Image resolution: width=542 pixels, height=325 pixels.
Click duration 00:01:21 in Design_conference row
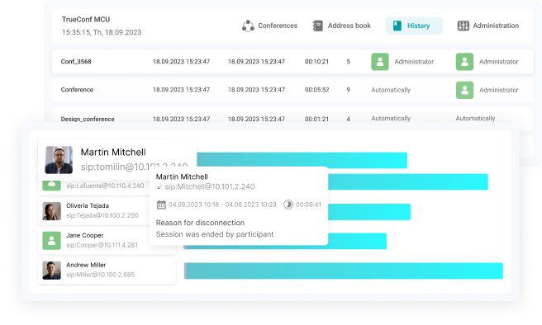tap(316, 119)
